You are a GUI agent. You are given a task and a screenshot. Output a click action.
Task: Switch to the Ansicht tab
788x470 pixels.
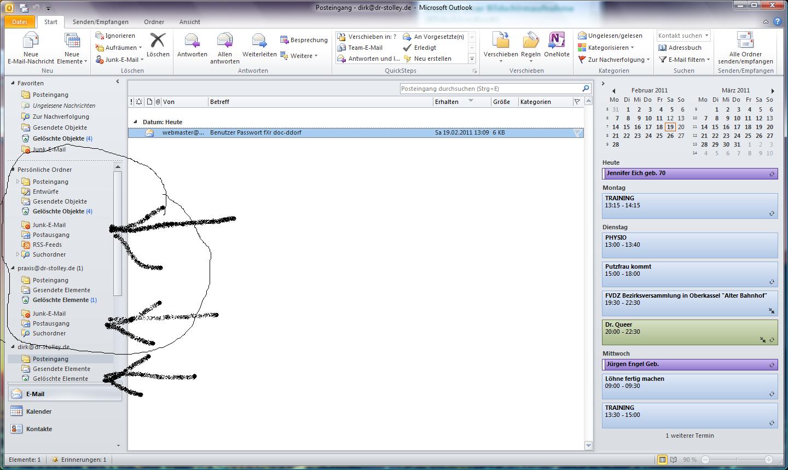(190, 22)
